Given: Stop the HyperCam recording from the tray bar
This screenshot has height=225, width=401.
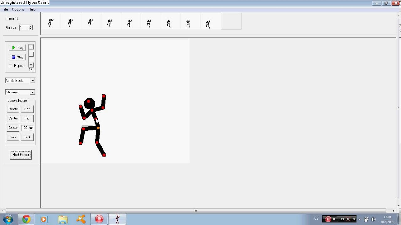Looking at the screenshot, I should (334, 219).
